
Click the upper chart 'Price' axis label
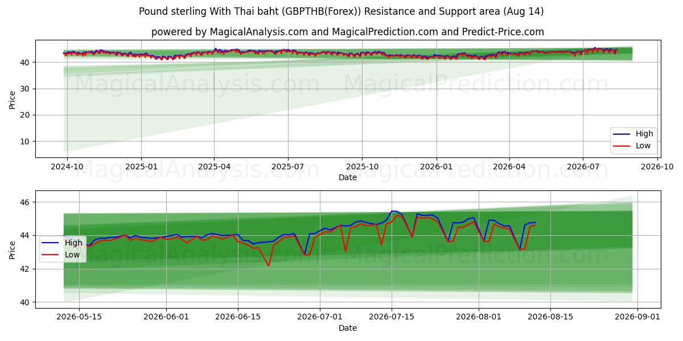pyautogui.click(x=13, y=99)
